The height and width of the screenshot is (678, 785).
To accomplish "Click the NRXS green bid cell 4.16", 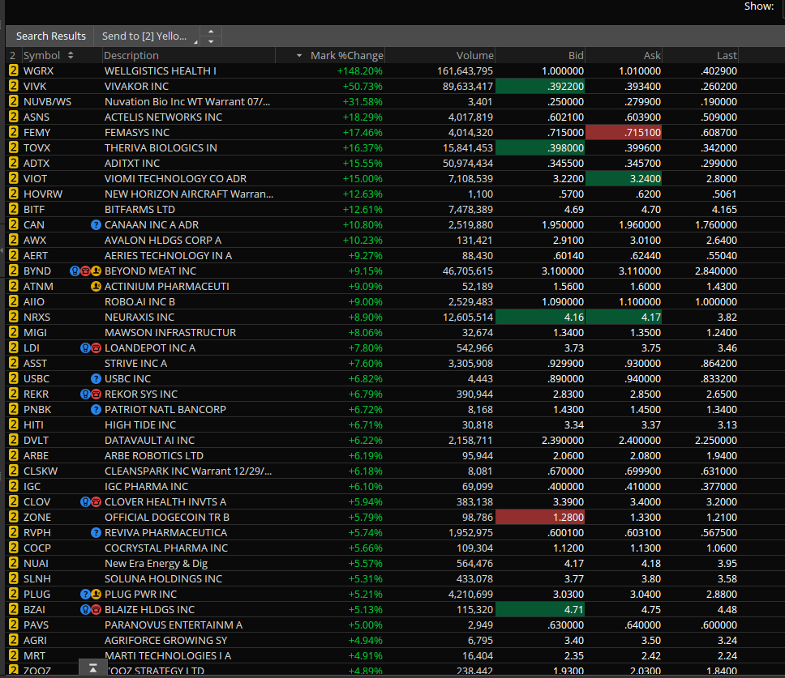I will click(x=540, y=317).
